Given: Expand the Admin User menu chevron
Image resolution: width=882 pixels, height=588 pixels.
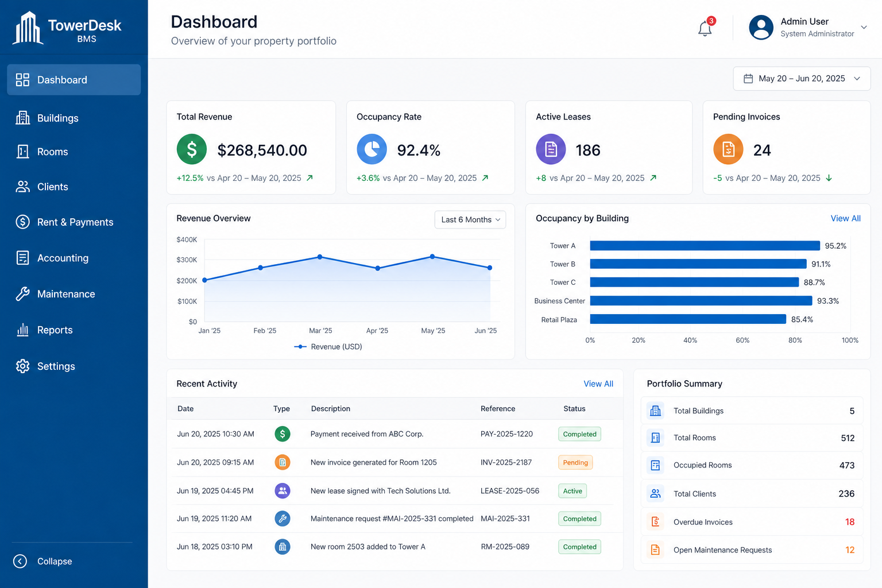Looking at the screenshot, I should tap(864, 28).
